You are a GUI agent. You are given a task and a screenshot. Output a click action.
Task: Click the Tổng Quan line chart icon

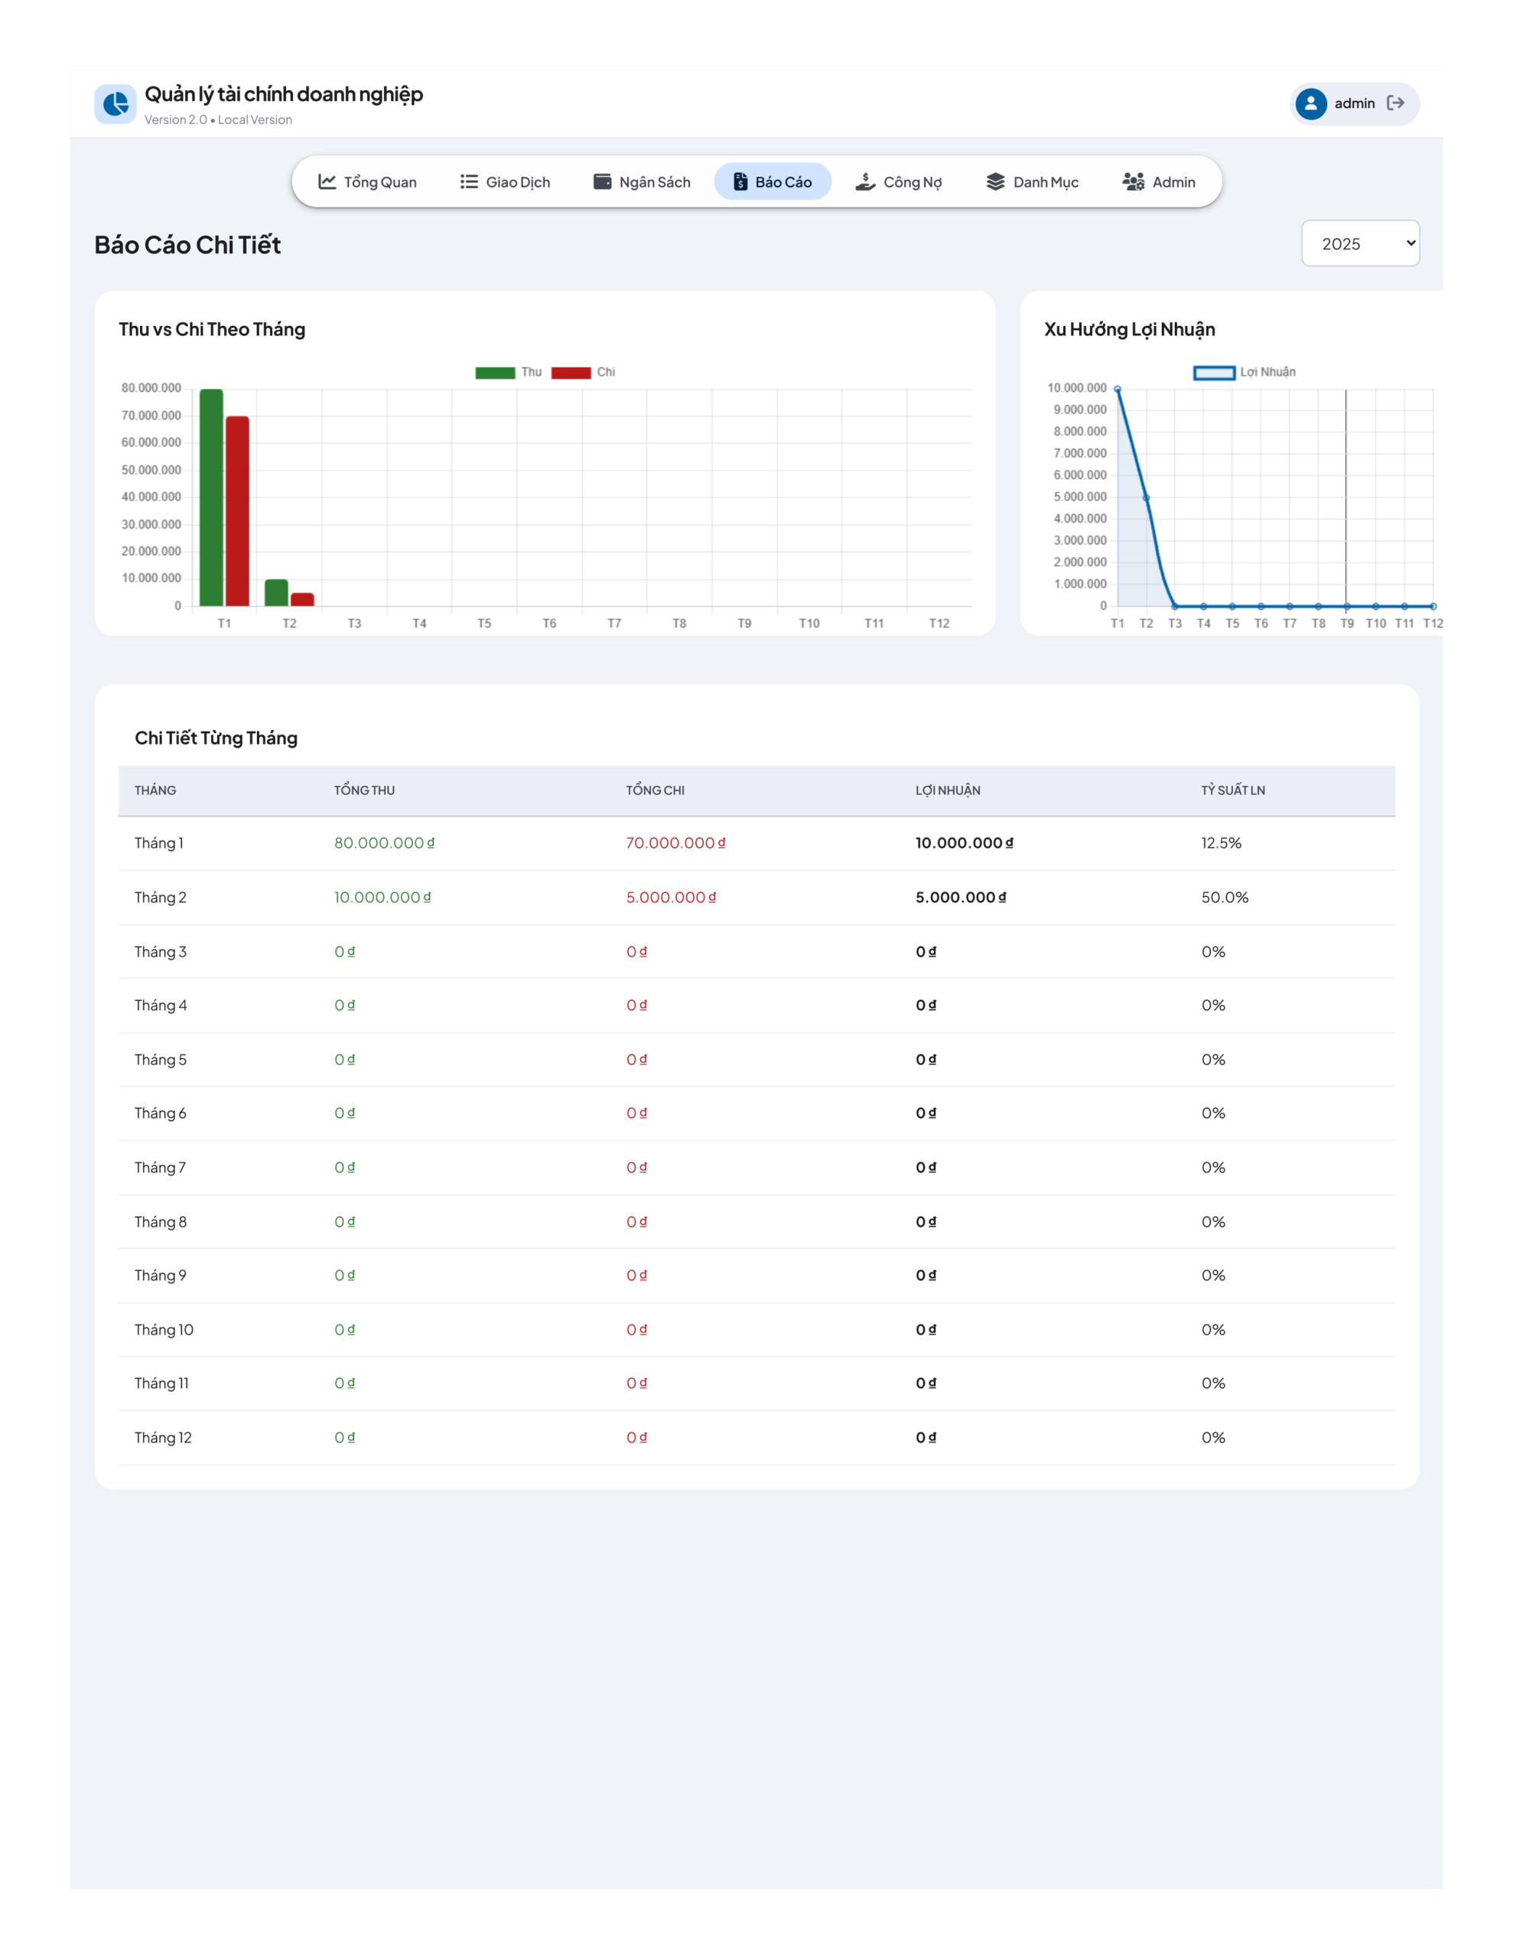[327, 182]
